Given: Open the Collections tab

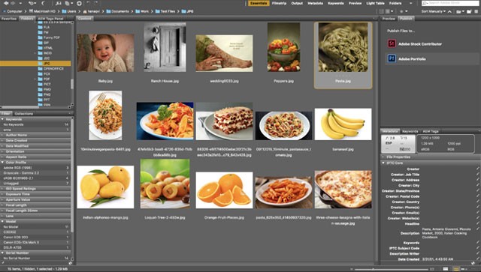Looking at the screenshot, I should tap(24, 113).
